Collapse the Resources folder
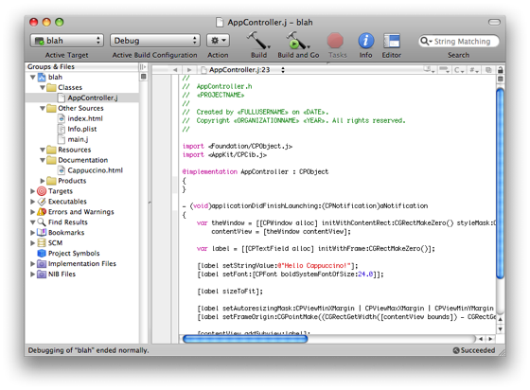 43,150
